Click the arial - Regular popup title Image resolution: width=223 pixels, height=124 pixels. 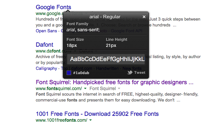pyautogui.click(x=105, y=17)
